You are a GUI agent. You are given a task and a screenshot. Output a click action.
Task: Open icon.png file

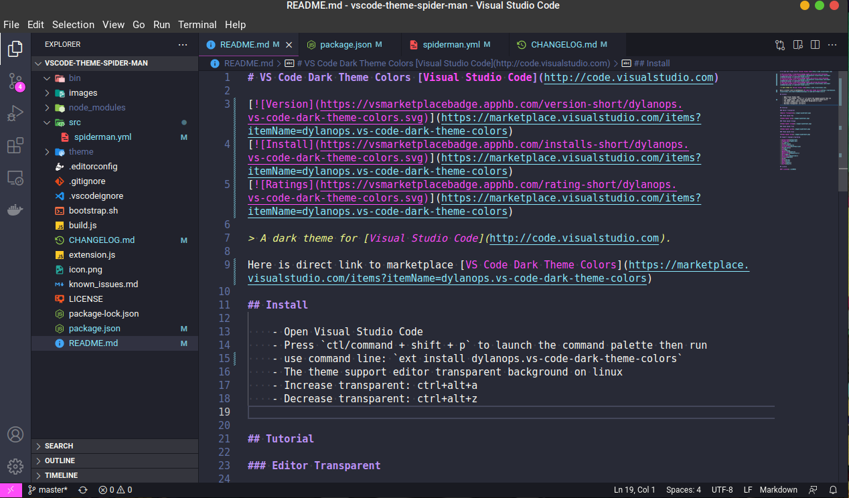coord(114,269)
